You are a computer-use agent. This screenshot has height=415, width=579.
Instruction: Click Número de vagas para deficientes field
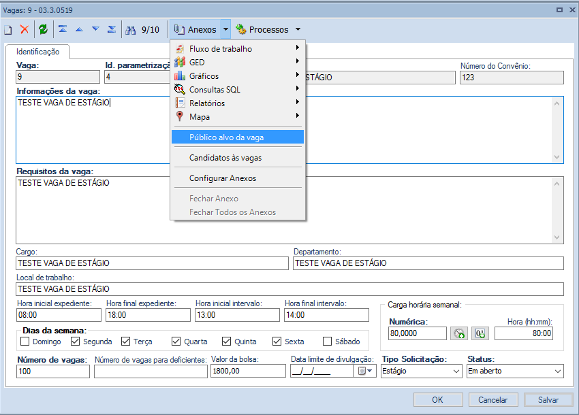pos(151,371)
